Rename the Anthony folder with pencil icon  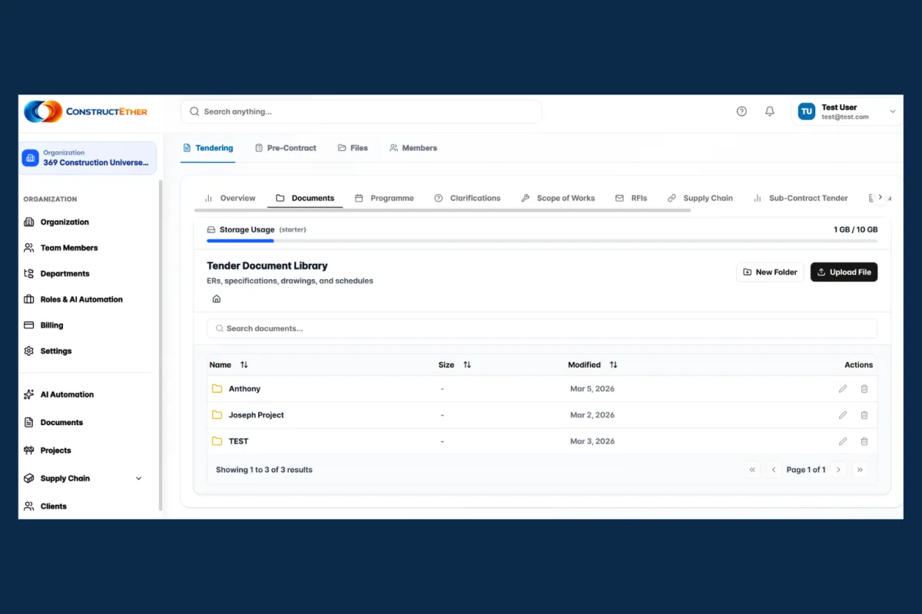coord(843,389)
